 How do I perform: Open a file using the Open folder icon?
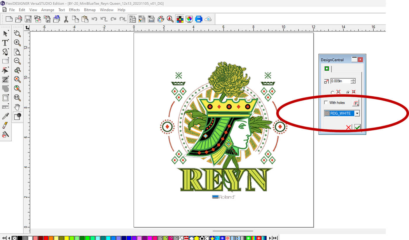coord(19,19)
